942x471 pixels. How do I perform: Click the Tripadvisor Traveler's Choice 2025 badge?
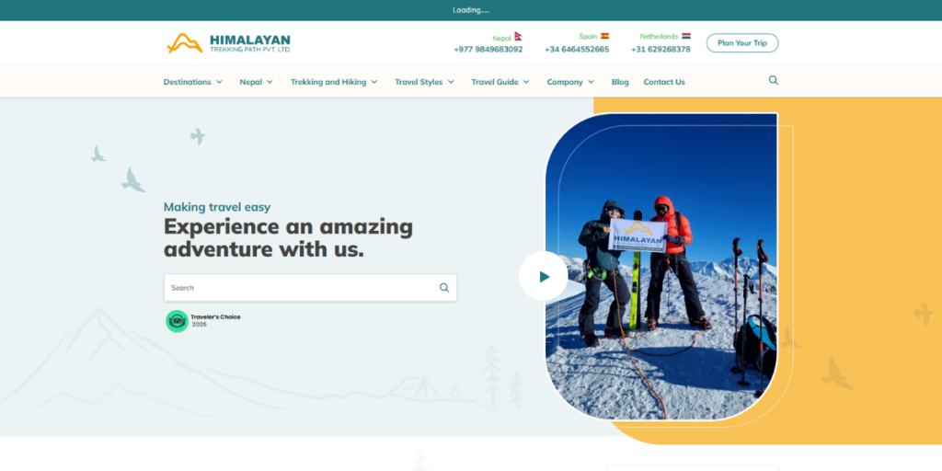pos(203,321)
